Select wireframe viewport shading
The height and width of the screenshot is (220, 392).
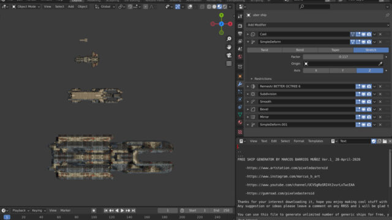click(209, 7)
